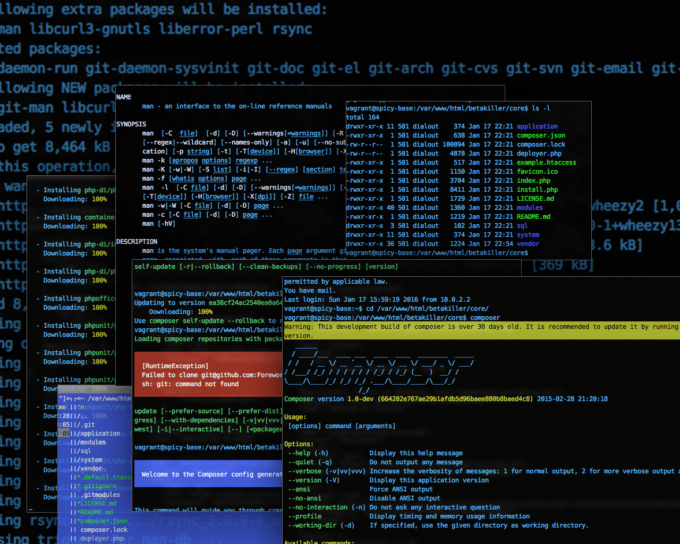Click 'LICENSE.md' in the ls -l listing
Screen dimensions: 680x544
[535, 199]
